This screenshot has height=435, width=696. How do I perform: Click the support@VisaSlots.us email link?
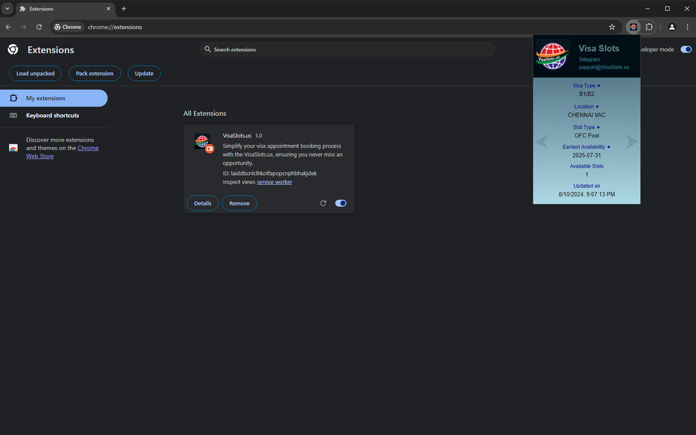604,67
